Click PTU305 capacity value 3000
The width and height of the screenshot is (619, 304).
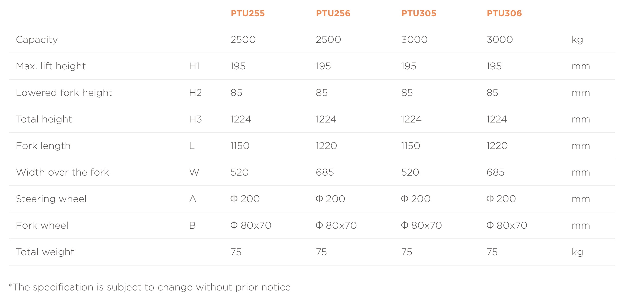[x=414, y=40]
